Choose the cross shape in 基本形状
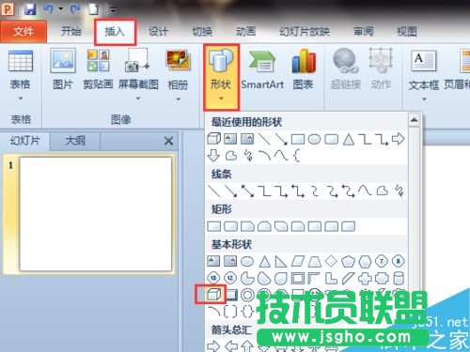The image size is (470, 352). click(365, 278)
